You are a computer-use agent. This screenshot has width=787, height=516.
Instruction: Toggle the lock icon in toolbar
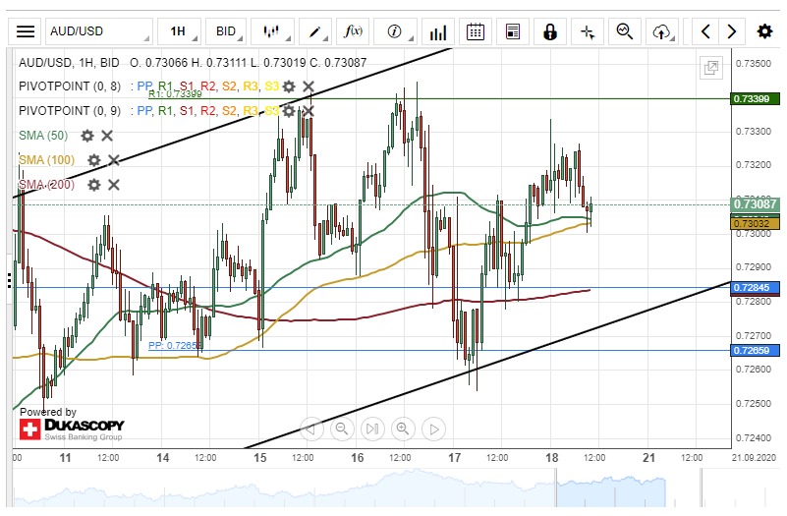click(550, 31)
